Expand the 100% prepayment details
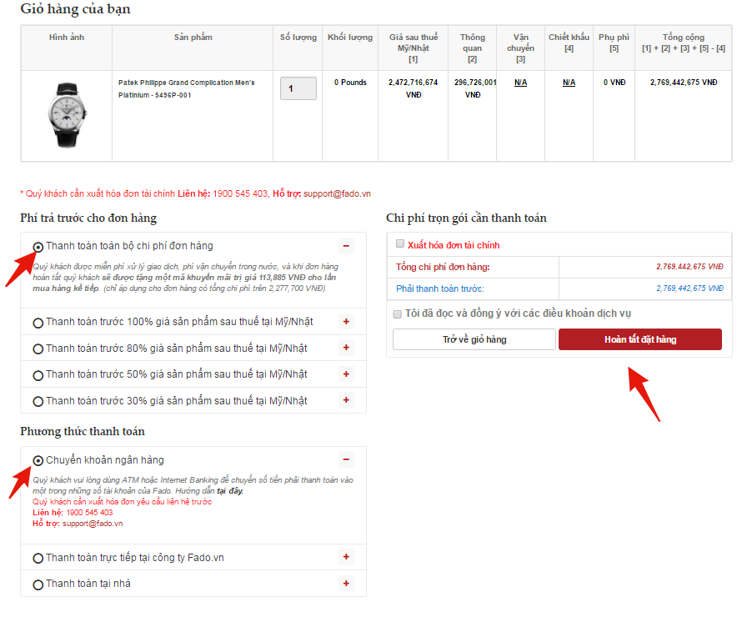 click(346, 321)
